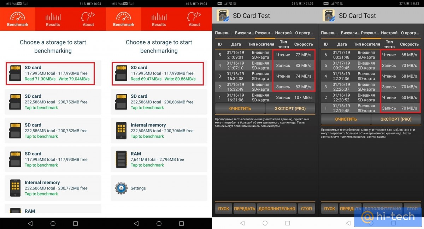Screen dimensions: 424x229
Task: Tap Internal memory icon with 200,772MB free
Action: (15, 188)
